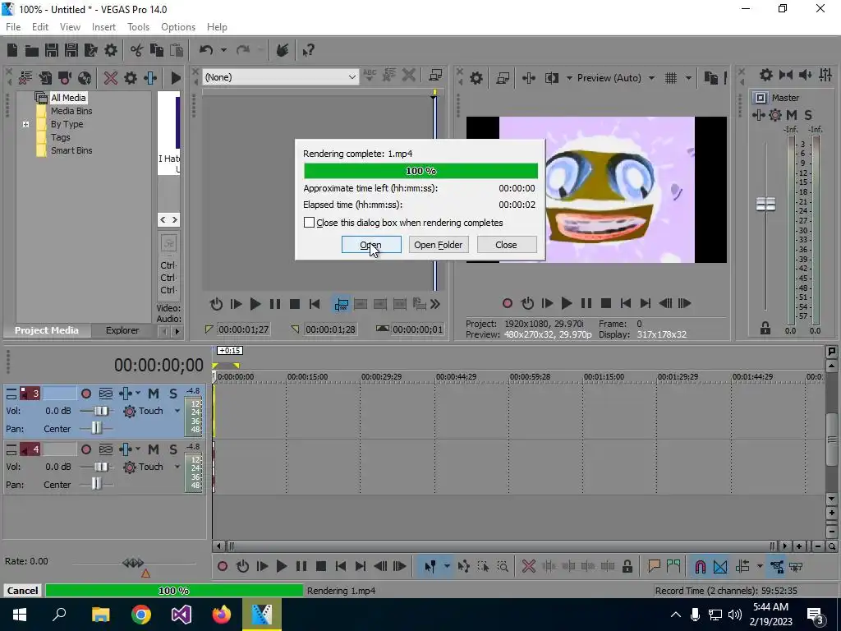Start media preview with Project Media play arrow
Screen dimensions: 841x631
pyautogui.click(x=176, y=78)
